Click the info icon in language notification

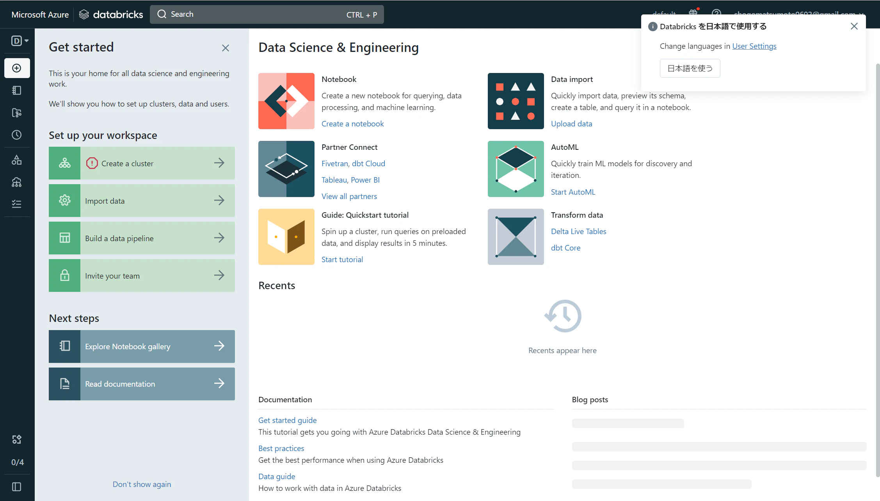[x=652, y=27]
